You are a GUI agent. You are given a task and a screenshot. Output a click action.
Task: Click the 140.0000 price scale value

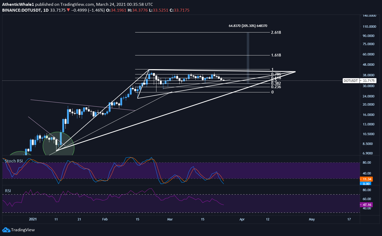click(x=369, y=16)
